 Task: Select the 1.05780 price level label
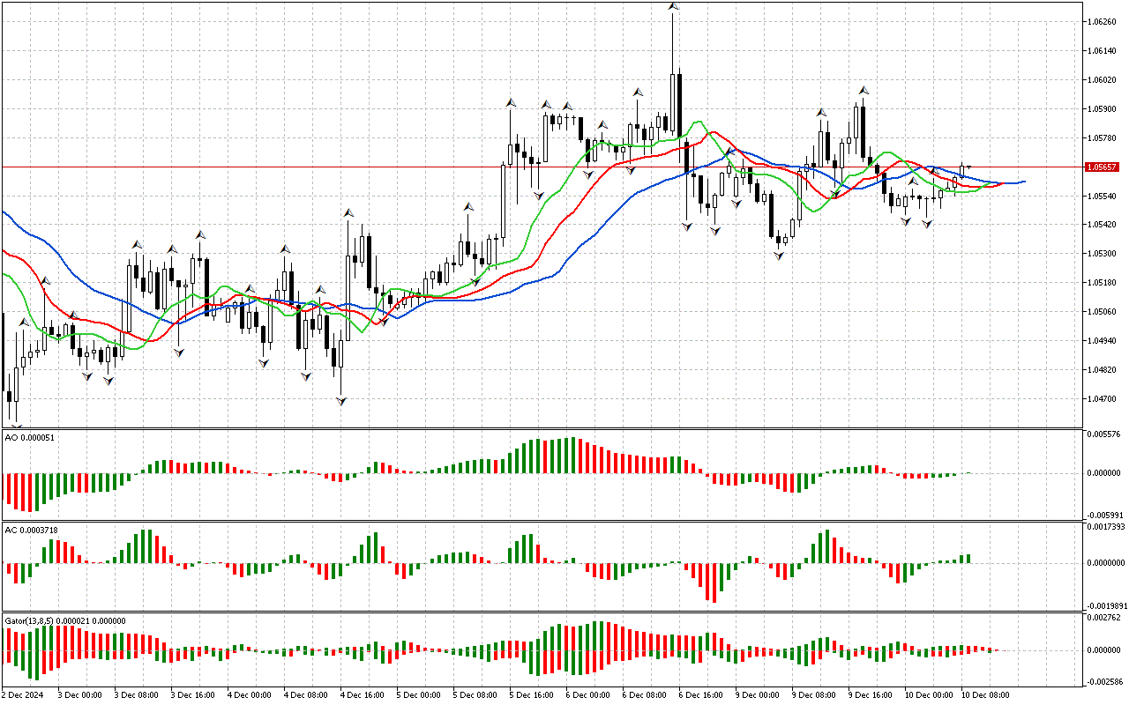(x=1103, y=138)
